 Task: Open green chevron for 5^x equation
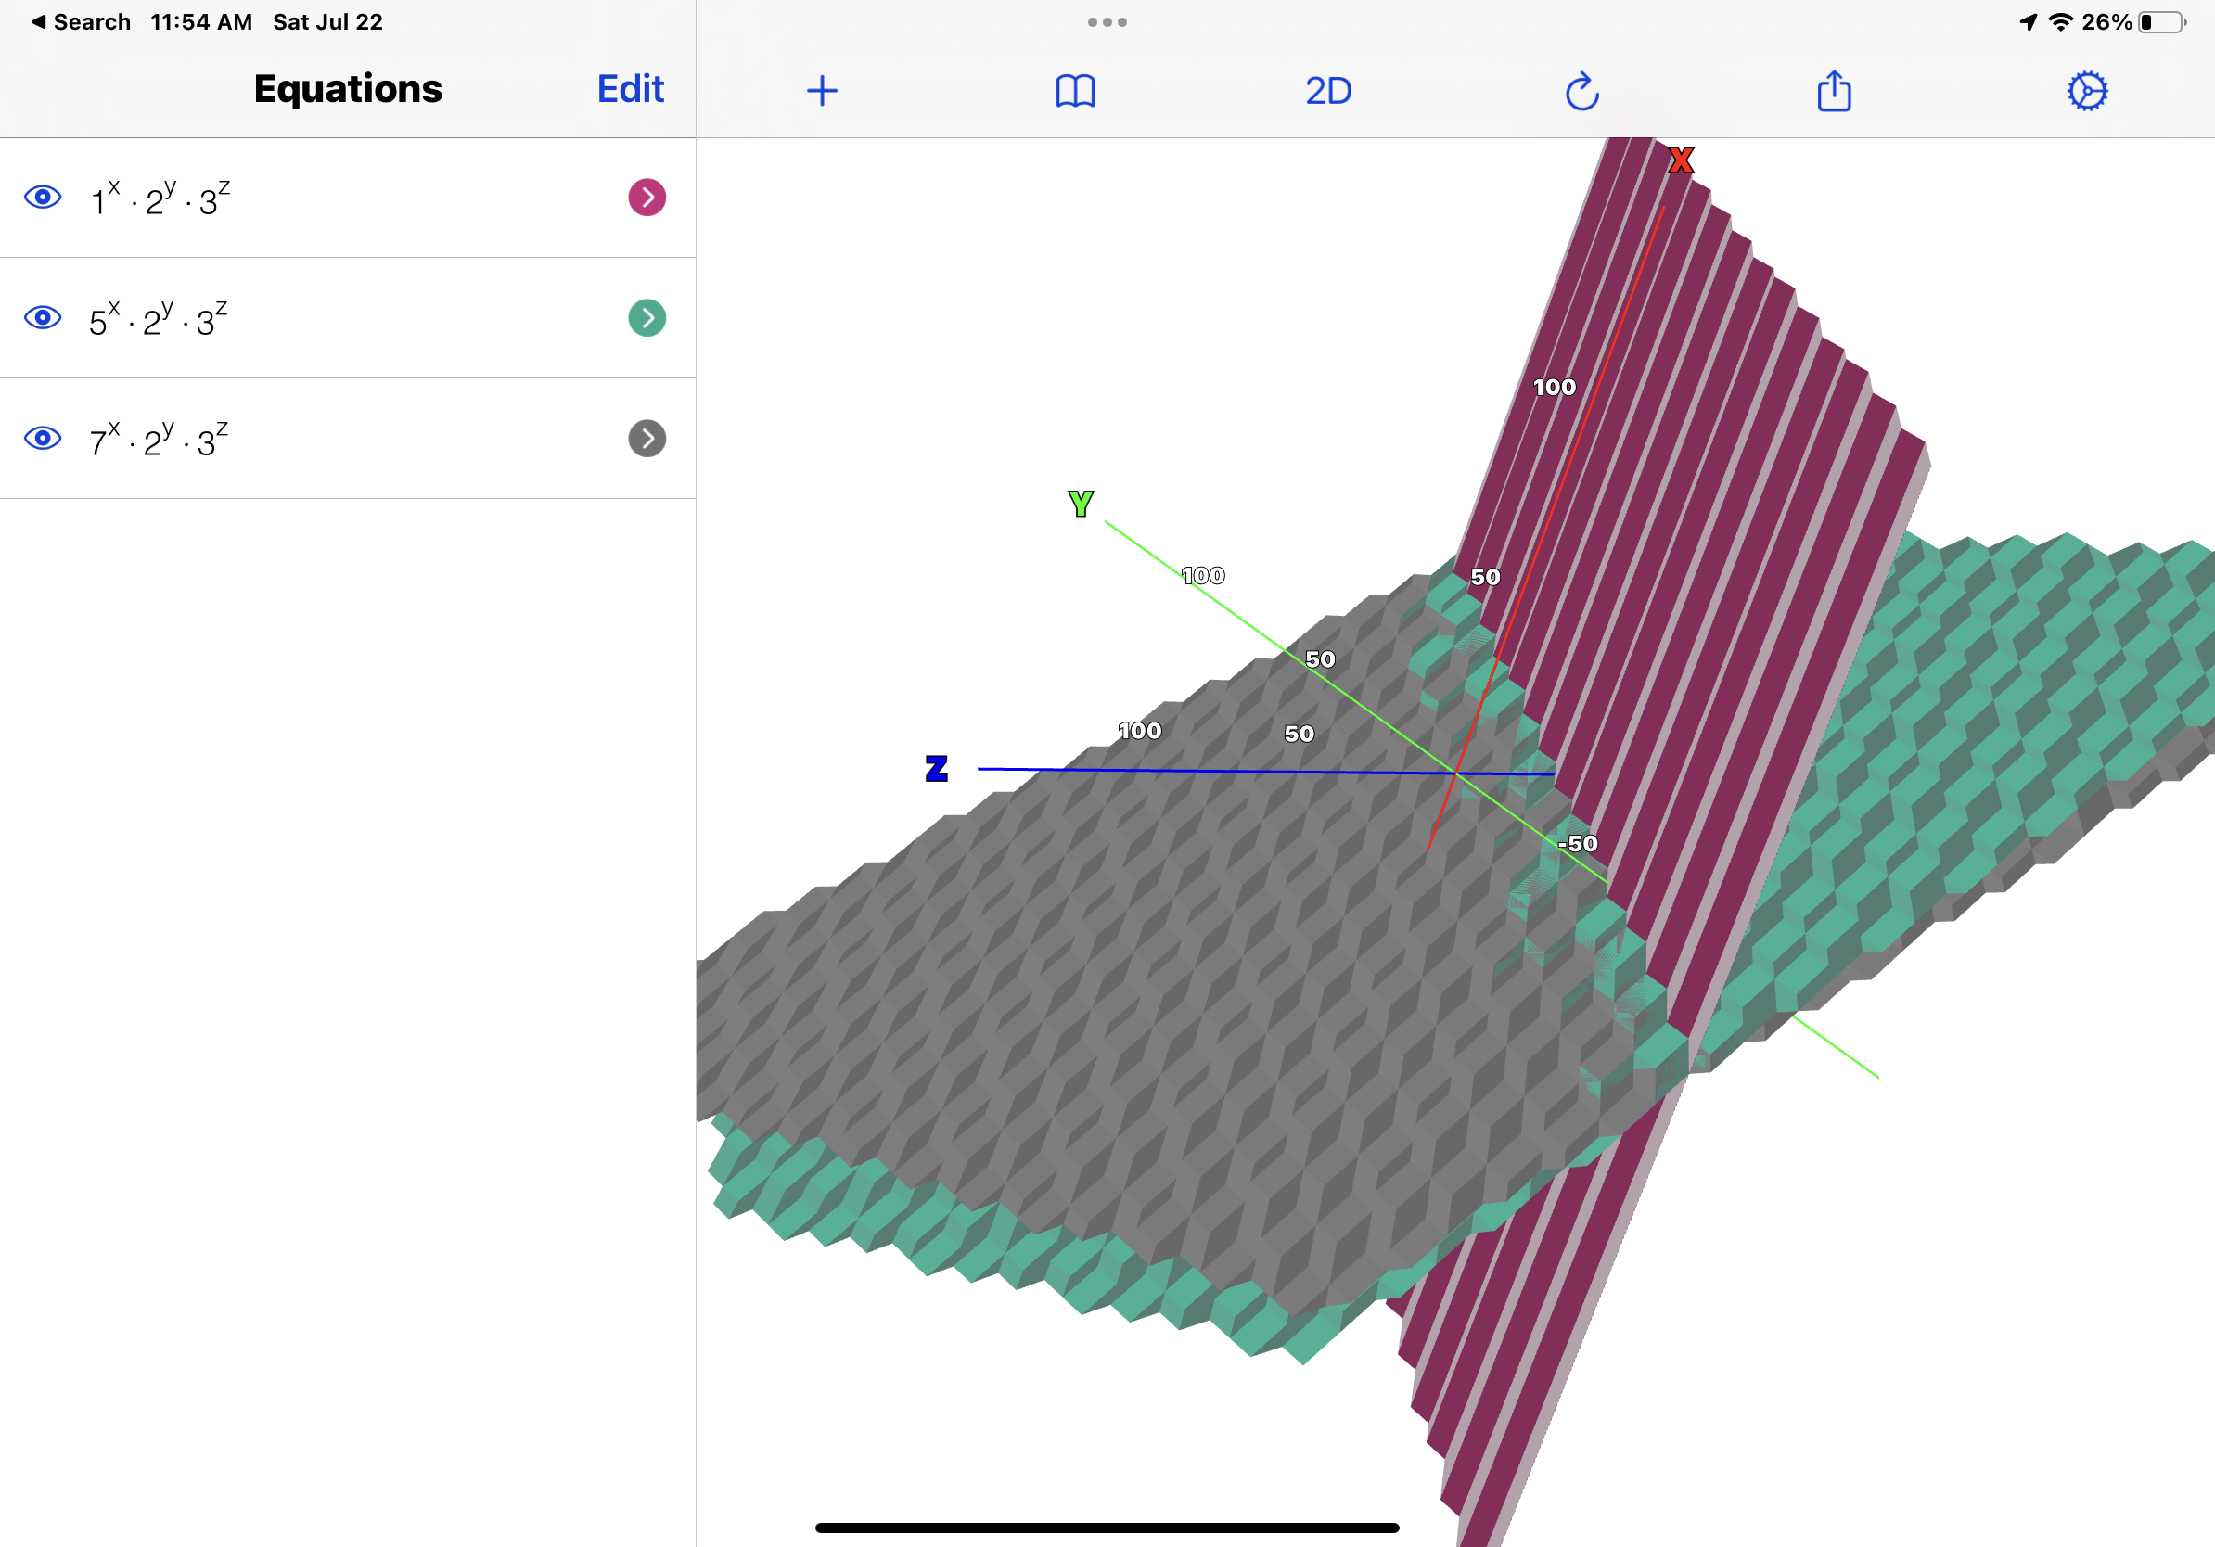(x=647, y=318)
